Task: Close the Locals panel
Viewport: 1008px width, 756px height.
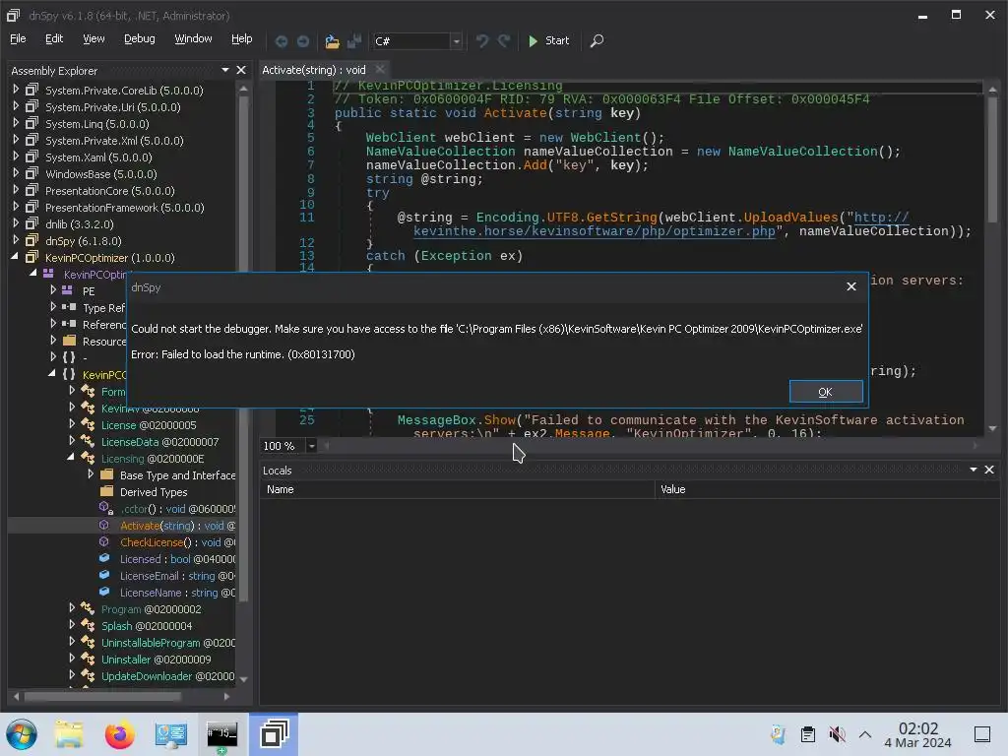Action: pos(989,470)
